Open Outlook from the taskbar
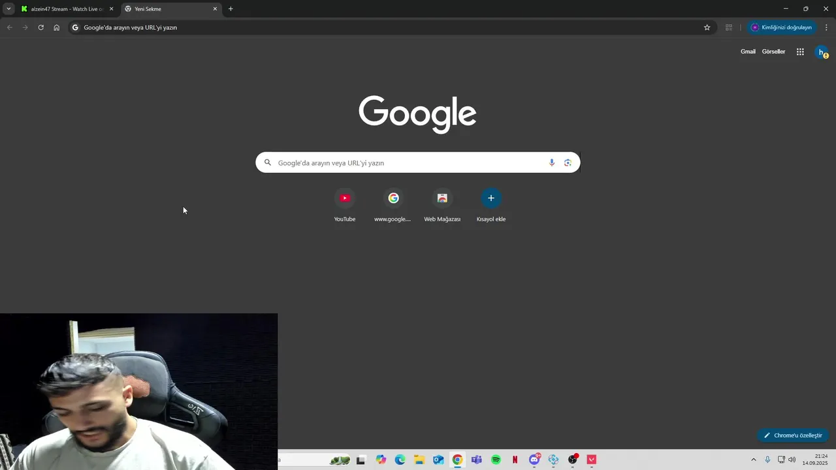This screenshot has height=470, width=836. coord(438,460)
